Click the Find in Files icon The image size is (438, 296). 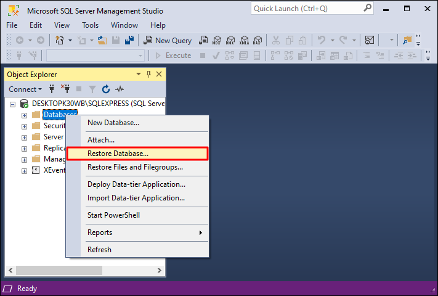[407, 41]
